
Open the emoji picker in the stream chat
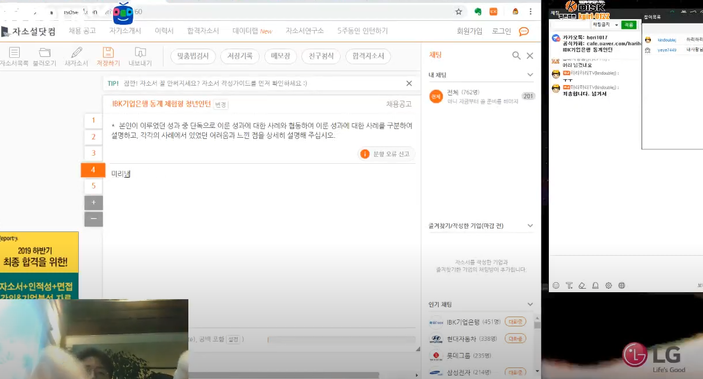(556, 285)
